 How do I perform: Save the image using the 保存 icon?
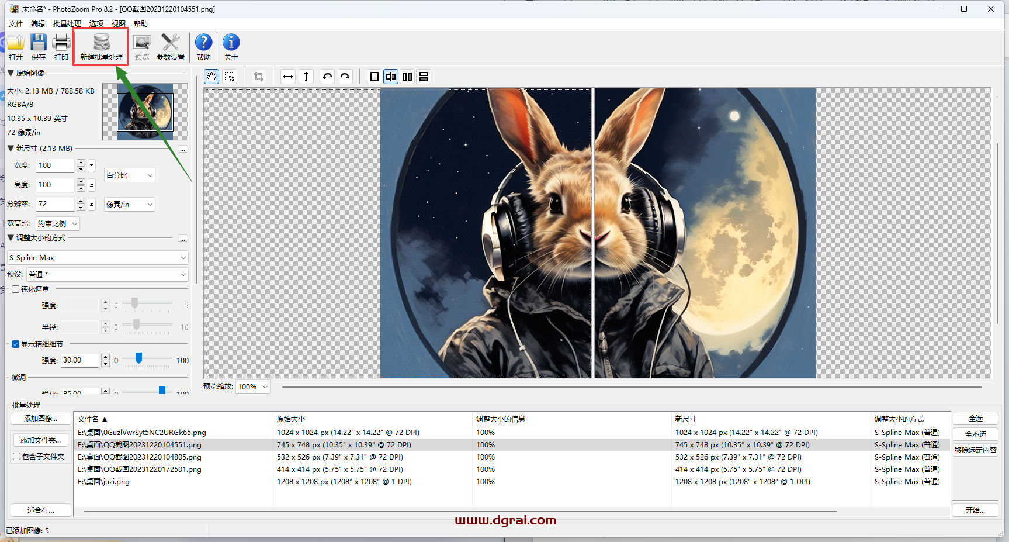39,47
